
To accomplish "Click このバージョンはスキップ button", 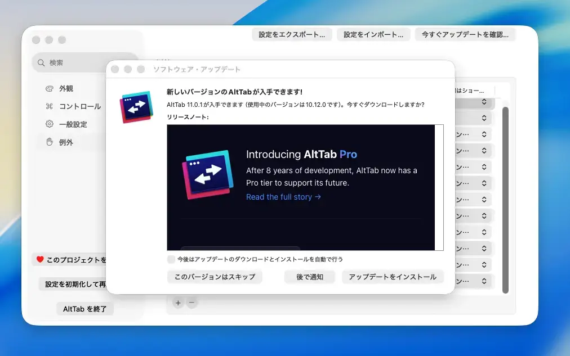I will pos(215,277).
